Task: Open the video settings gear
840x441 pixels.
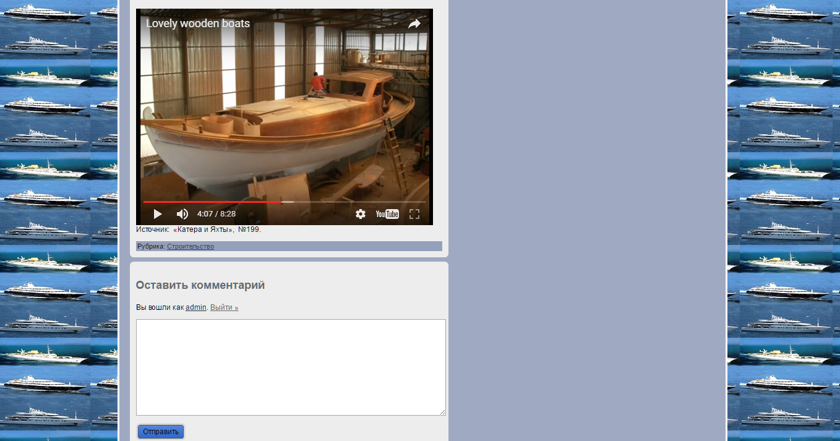Action: [361, 214]
